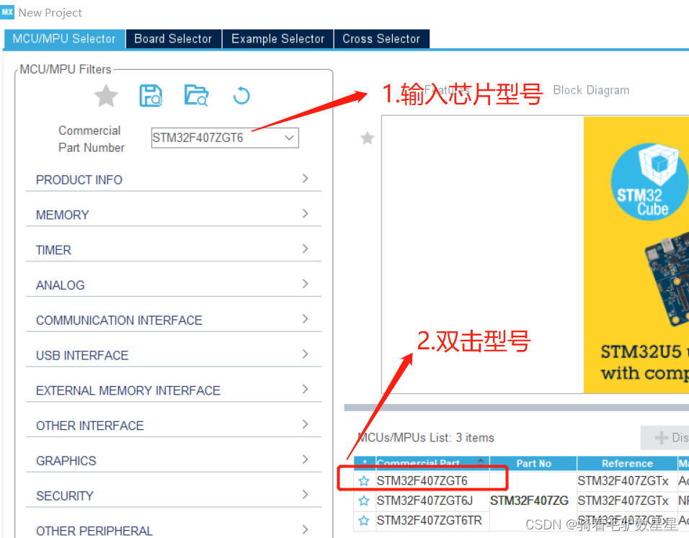Sort by the Commercial Part column header
The image size is (689, 538).
432,463
